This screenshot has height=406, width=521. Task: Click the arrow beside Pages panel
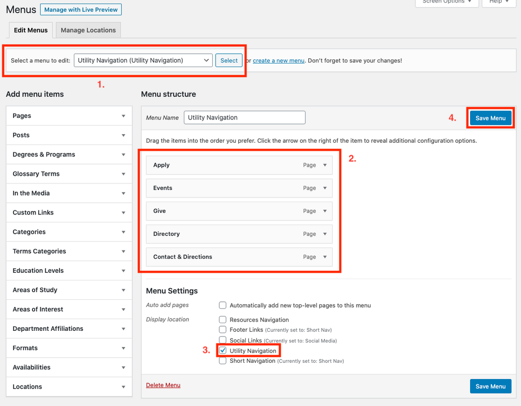coord(123,116)
